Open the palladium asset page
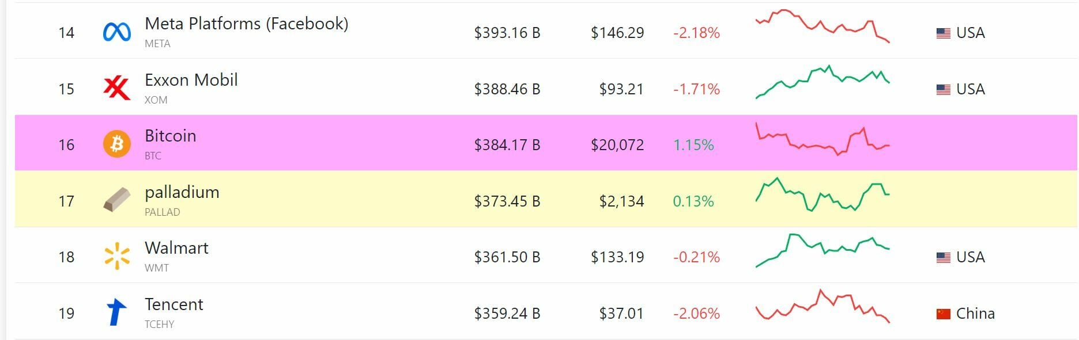1079x340 pixels. coord(182,192)
